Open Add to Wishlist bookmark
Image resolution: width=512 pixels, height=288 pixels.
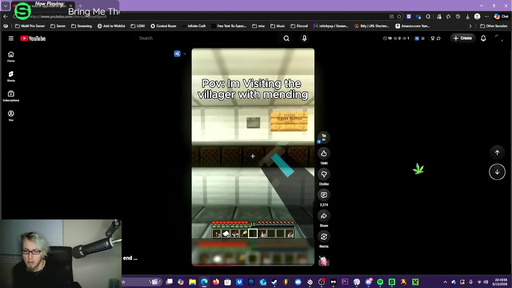(x=111, y=26)
